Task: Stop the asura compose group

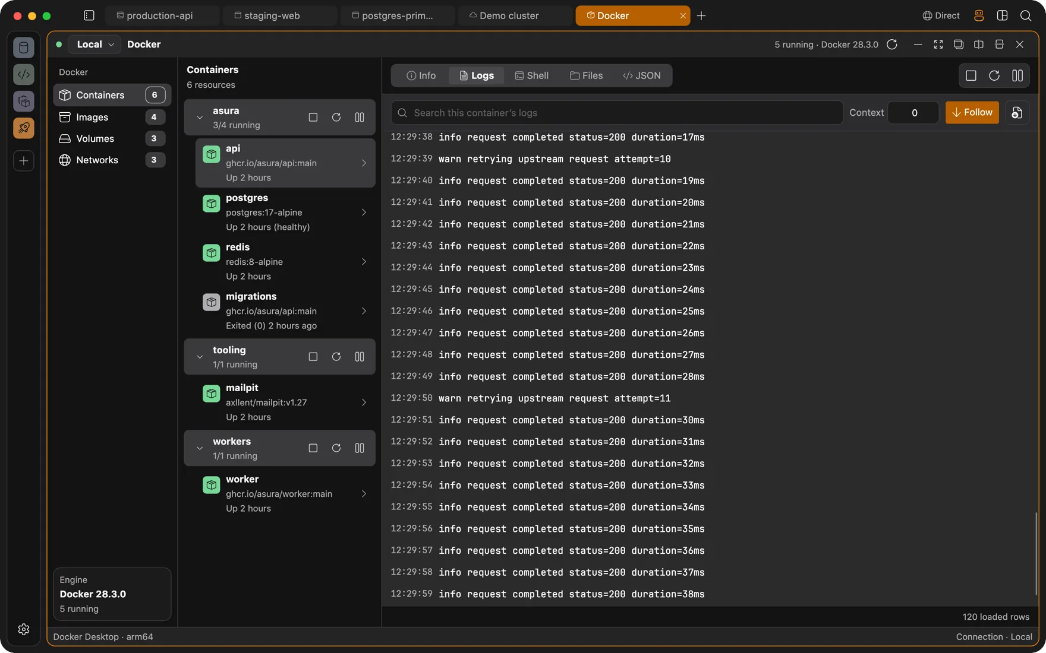Action: pyautogui.click(x=313, y=118)
